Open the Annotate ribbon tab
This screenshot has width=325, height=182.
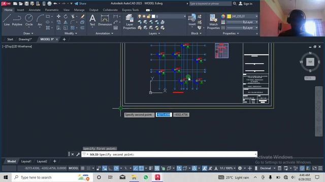(x=35, y=10)
